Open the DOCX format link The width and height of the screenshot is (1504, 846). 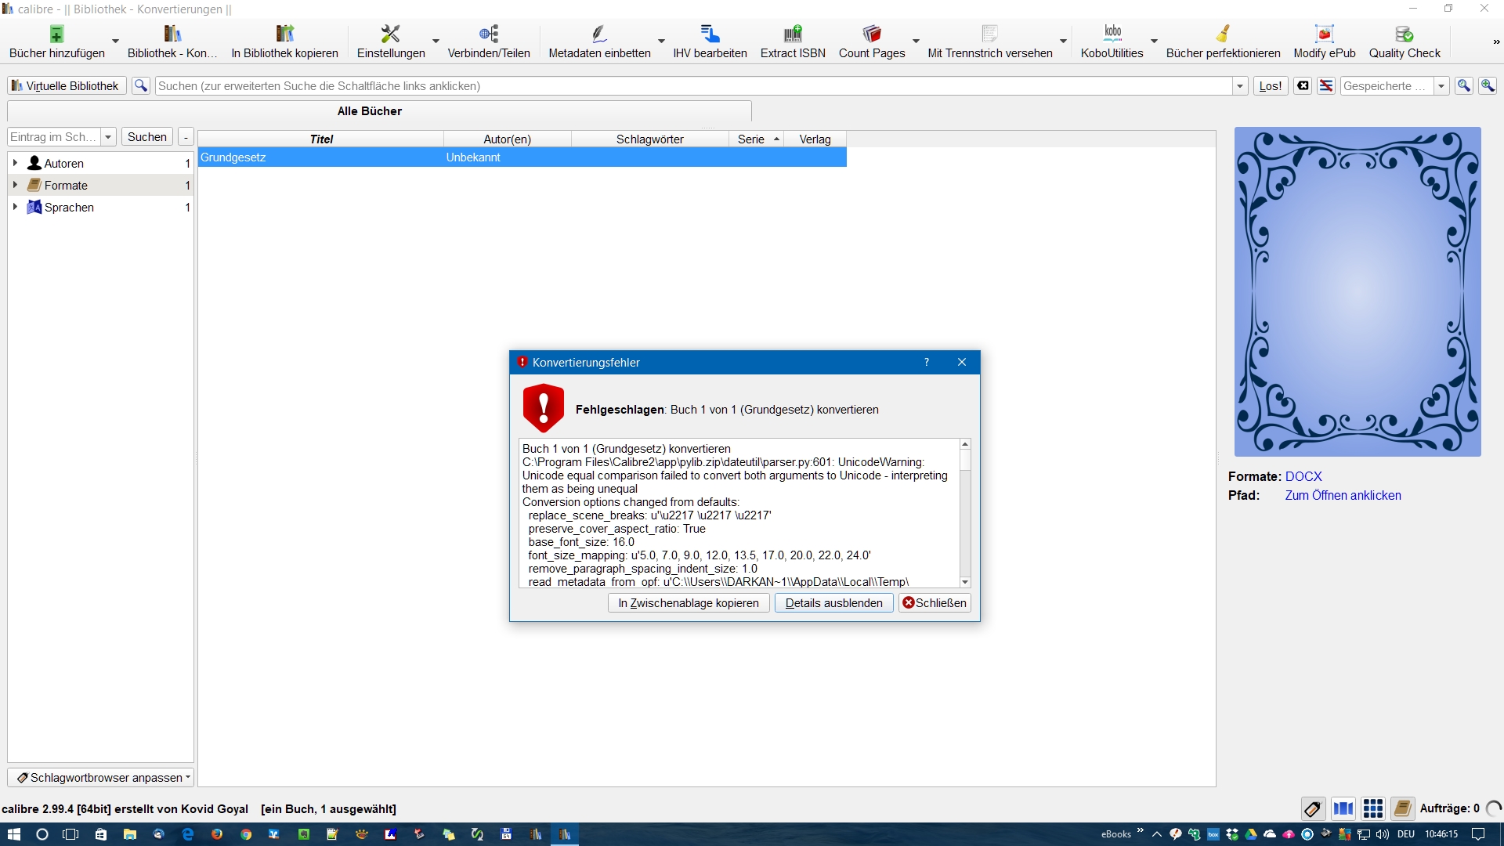pyautogui.click(x=1303, y=476)
